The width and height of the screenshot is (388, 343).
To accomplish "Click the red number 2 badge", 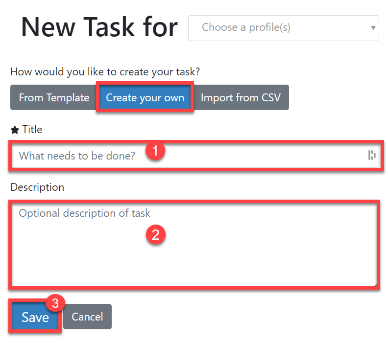I will (156, 234).
